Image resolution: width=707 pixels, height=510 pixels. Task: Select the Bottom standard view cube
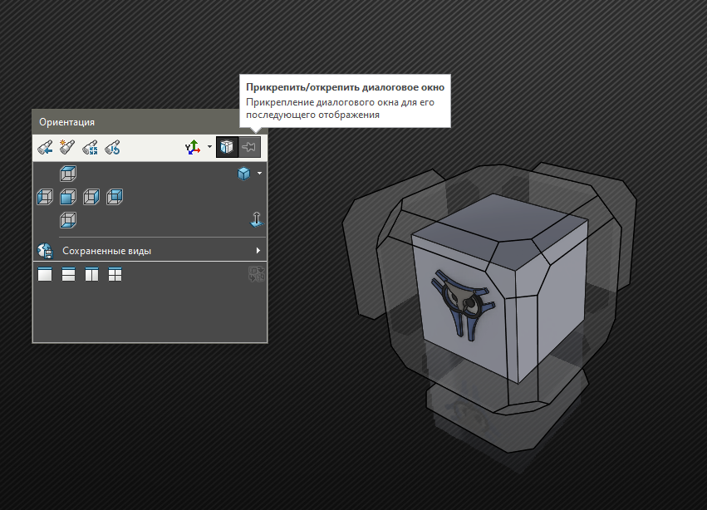[68, 220]
